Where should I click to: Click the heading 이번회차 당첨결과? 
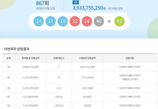pos(17,49)
